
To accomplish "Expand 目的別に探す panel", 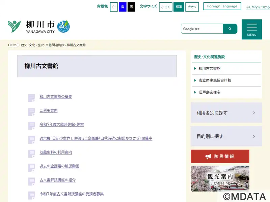I will [226, 136].
